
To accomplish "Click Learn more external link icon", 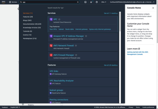I will (139, 49).
